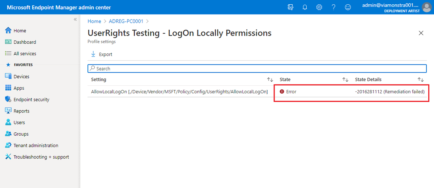Image resolution: width=434 pixels, height=188 pixels.
Task: Click the Apps grid icon
Action: click(8, 88)
